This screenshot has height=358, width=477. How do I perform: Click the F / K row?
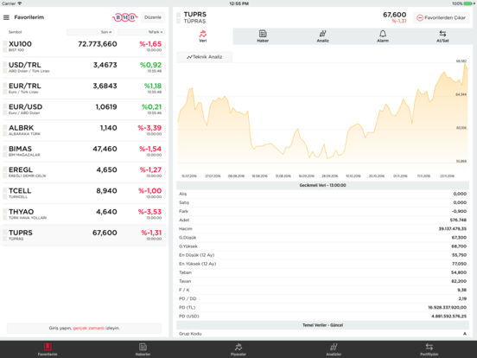[323, 290]
